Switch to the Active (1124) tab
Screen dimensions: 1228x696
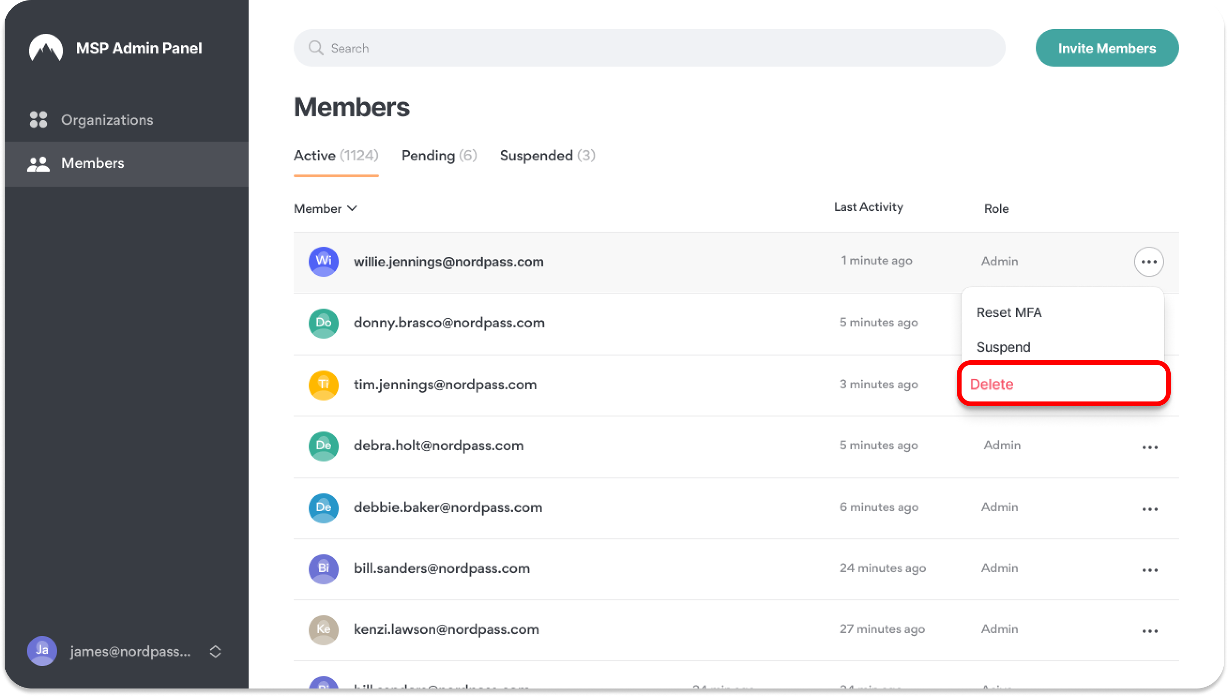coord(335,156)
